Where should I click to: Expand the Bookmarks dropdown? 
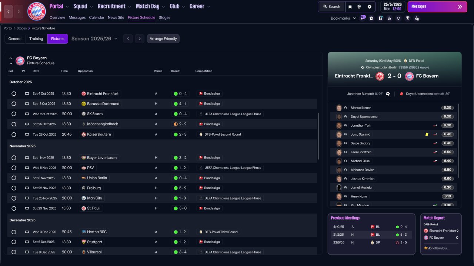343,18
